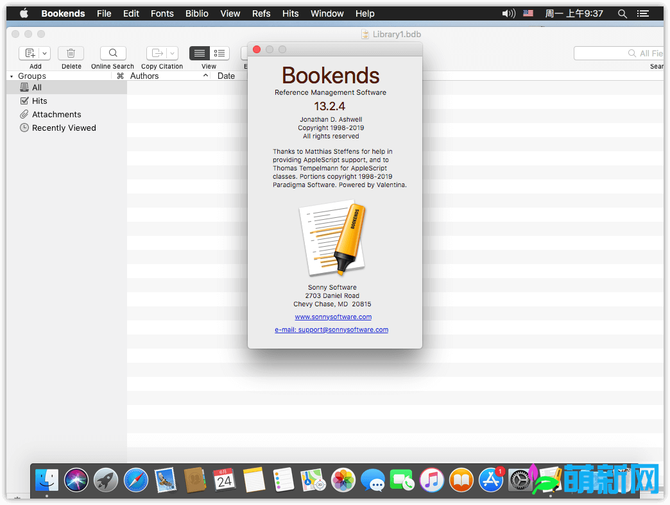Open Reminders from the Dock
This screenshot has width=670, height=505.
click(x=284, y=480)
